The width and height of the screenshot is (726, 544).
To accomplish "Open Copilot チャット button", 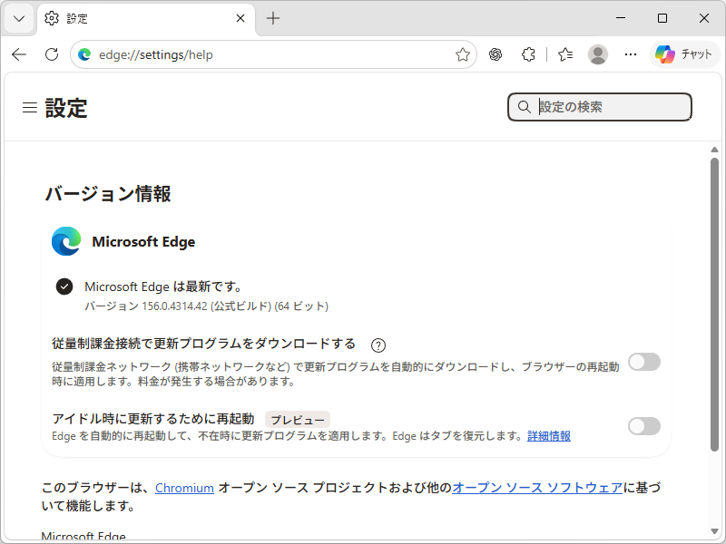I will 684,54.
